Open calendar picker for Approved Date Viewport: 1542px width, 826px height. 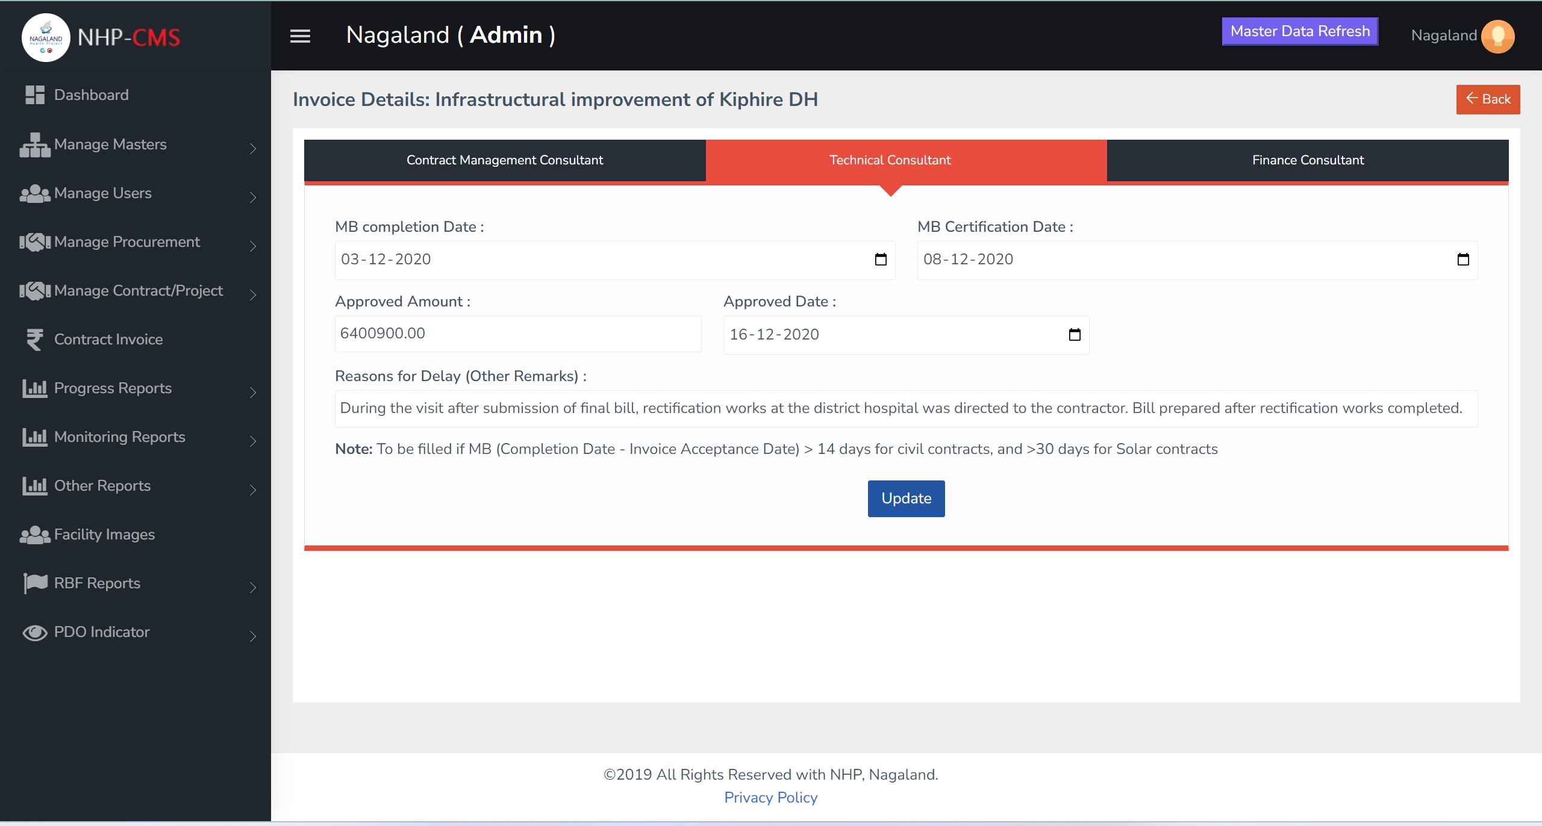pyautogui.click(x=1075, y=335)
